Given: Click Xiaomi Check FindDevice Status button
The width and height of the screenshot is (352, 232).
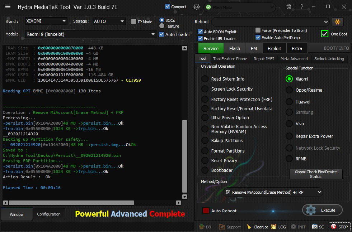Looking at the screenshot, I should (316, 174).
